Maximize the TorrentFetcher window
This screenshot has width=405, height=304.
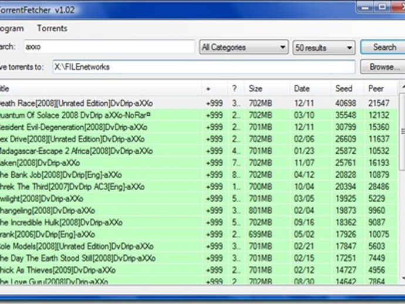(x=382, y=7)
